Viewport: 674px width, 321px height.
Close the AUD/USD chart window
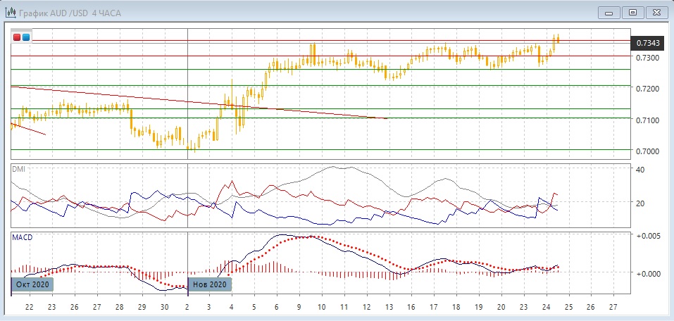pos(655,12)
